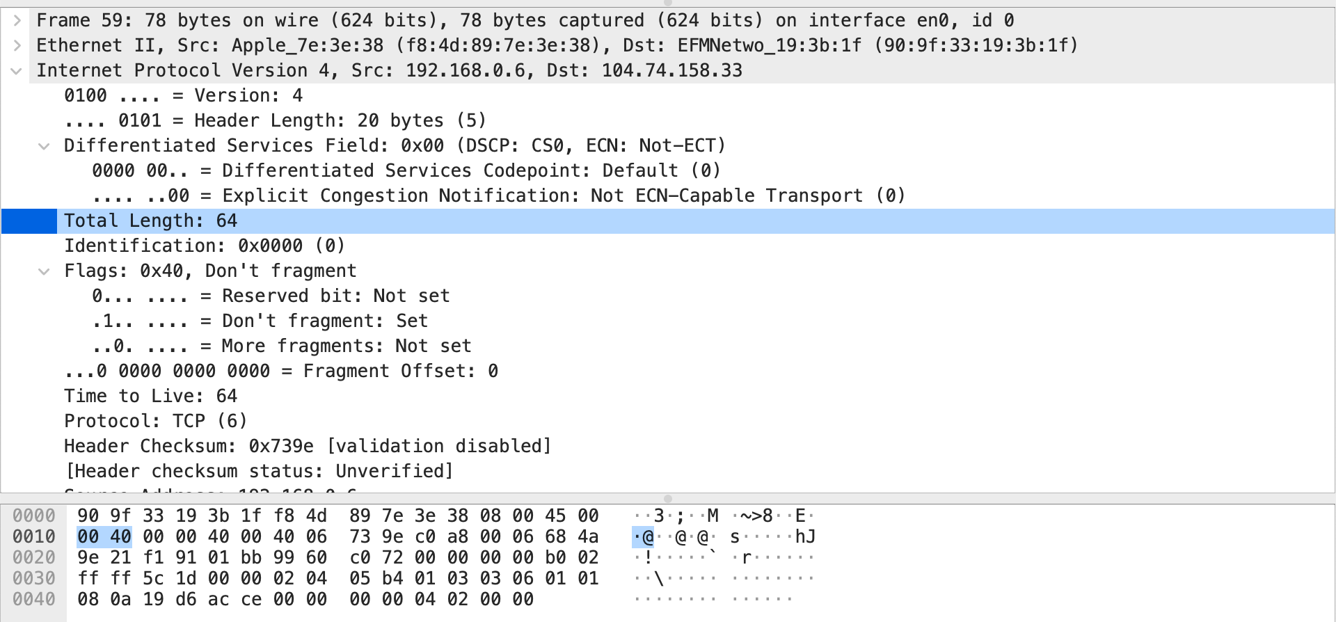Expand the Ethernet II section
The image size is (1336, 622).
click(17, 46)
